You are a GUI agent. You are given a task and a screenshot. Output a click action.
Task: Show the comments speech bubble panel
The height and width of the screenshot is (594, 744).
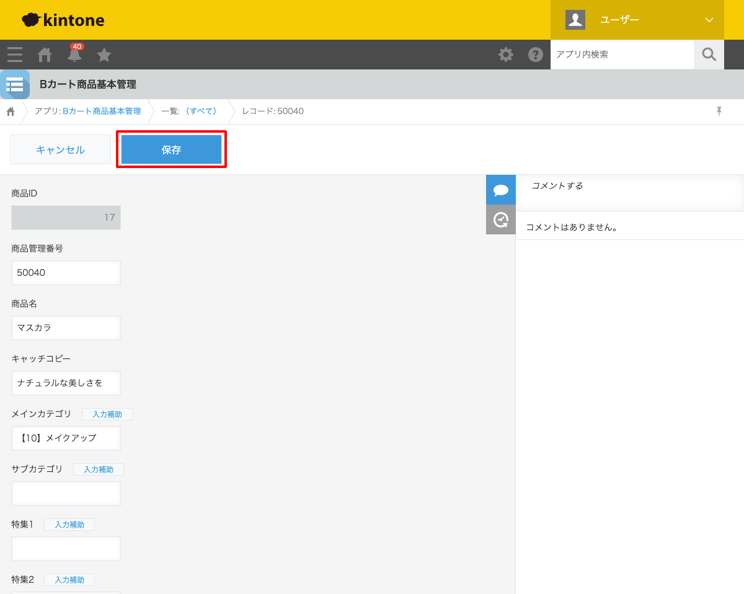click(501, 190)
